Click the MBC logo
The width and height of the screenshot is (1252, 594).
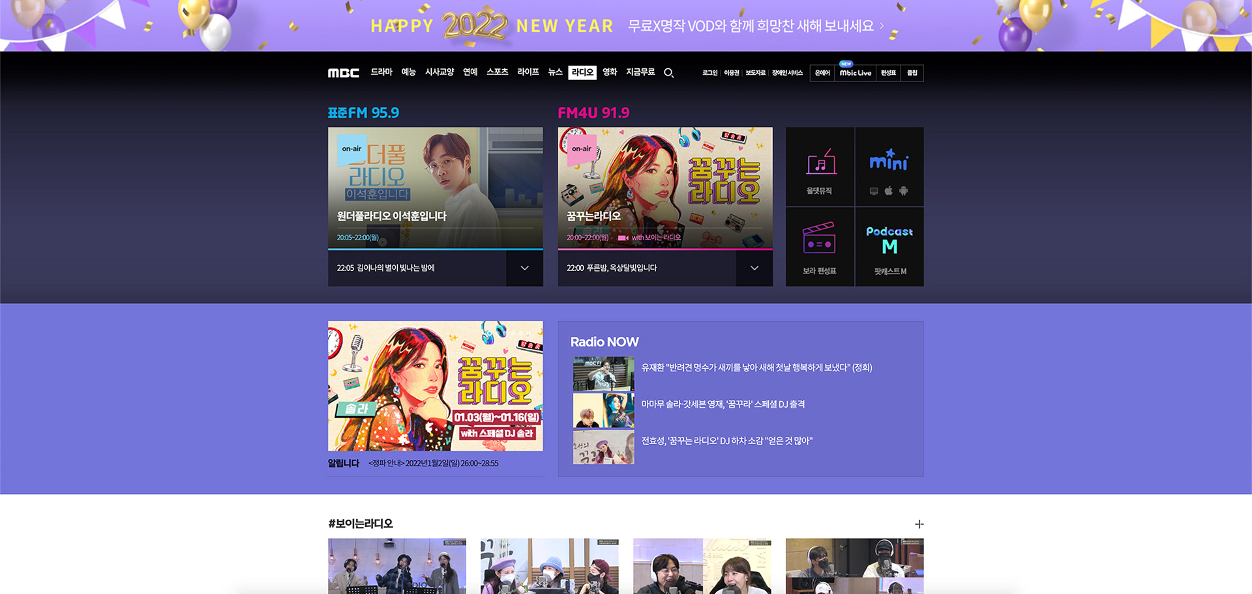343,73
